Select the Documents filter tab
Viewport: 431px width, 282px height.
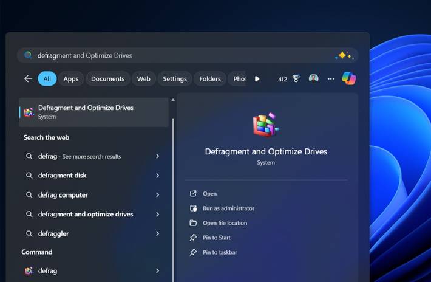[108, 79]
